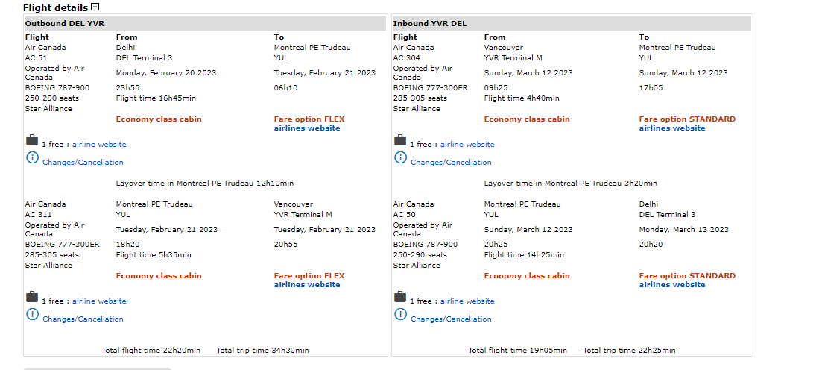Open baggage airline website link for AC 50

tap(467, 301)
